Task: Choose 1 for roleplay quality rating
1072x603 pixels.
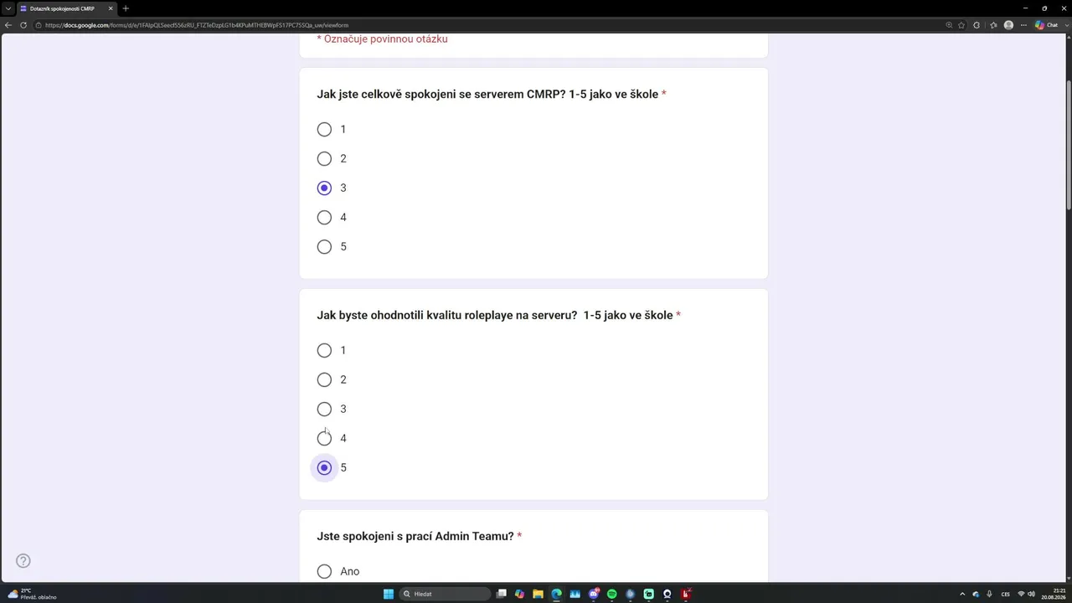Action: coord(324,350)
